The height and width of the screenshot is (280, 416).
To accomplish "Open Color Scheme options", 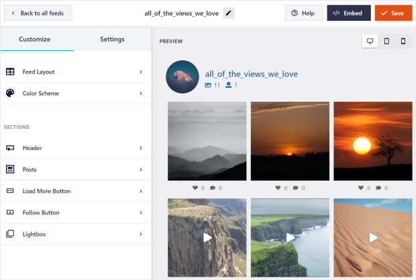I will [x=76, y=93].
